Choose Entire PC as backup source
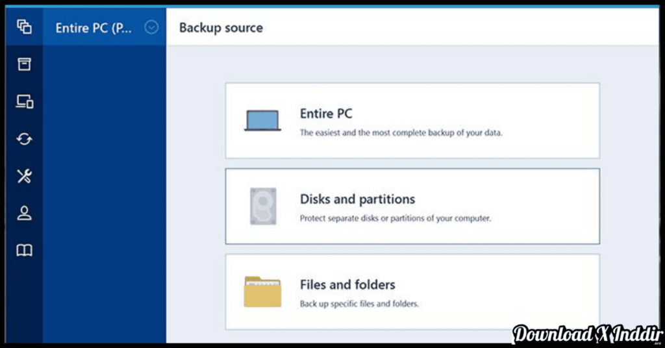Image resolution: width=665 pixels, height=348 pixels. tap(412, 121)
